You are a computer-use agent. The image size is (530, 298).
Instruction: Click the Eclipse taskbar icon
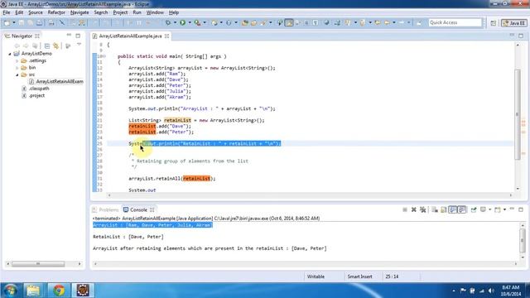(83, 291)
